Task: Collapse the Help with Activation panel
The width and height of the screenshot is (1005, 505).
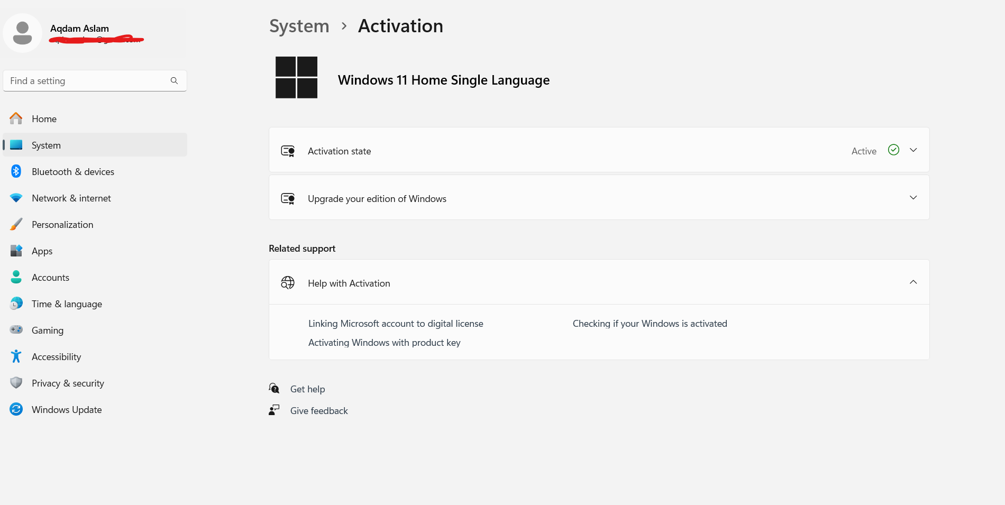Action: (x=913, y=282)
